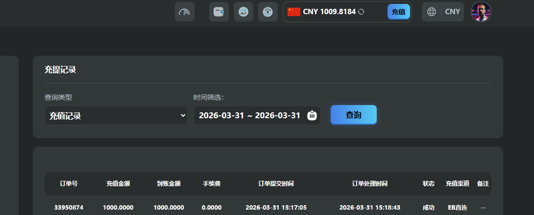Viewport: 534px width, 215px height.
Task: Open the globe language selector
Action: point(432,12)
